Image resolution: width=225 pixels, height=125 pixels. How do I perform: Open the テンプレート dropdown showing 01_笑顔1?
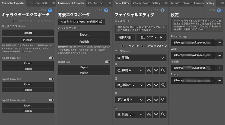point(140,58)
